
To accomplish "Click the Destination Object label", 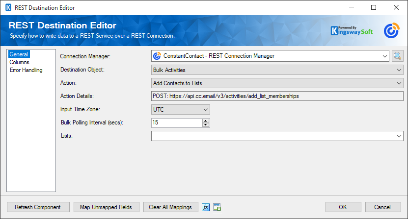I will [82, 70].
